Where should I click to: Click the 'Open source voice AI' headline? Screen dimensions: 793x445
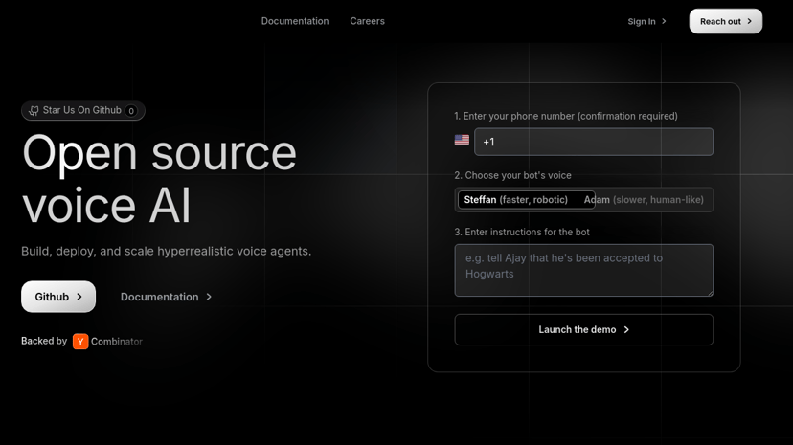tap(159, 179)
